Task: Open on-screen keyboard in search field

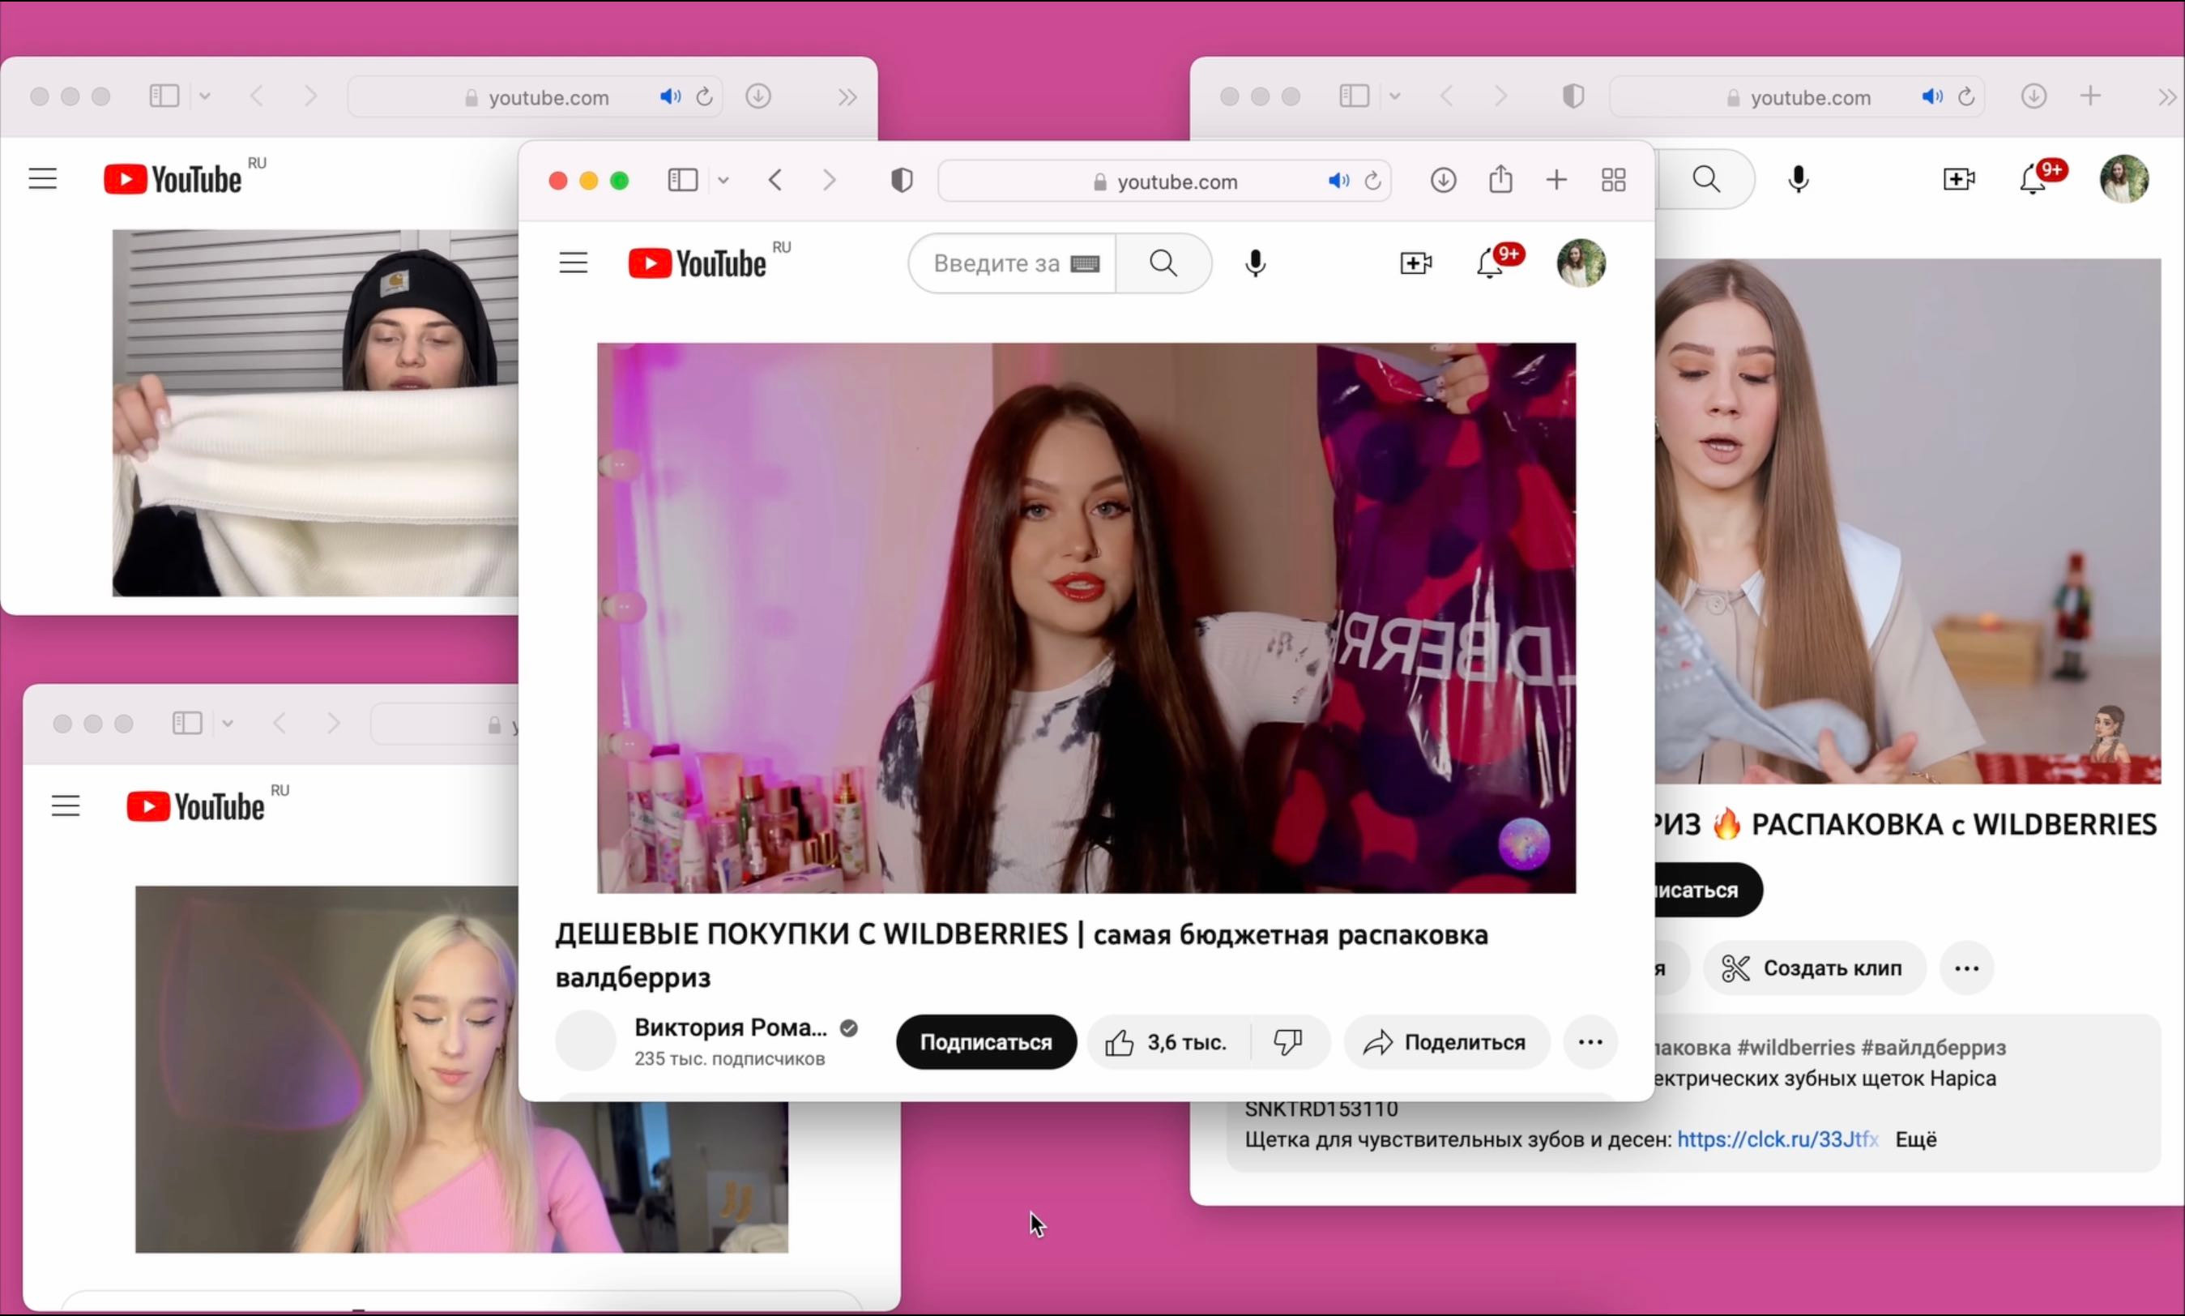Action: [1085, 263]
